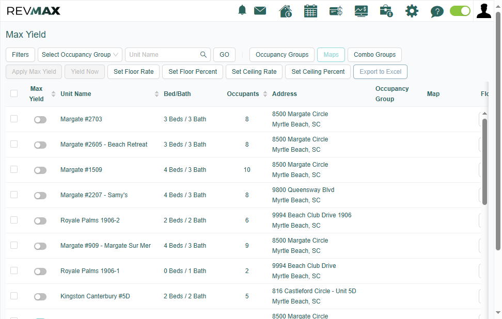Click Set Floor Rate
Image resolution: width=502 pixels, height=319 pixels.
tap(133, 72)
